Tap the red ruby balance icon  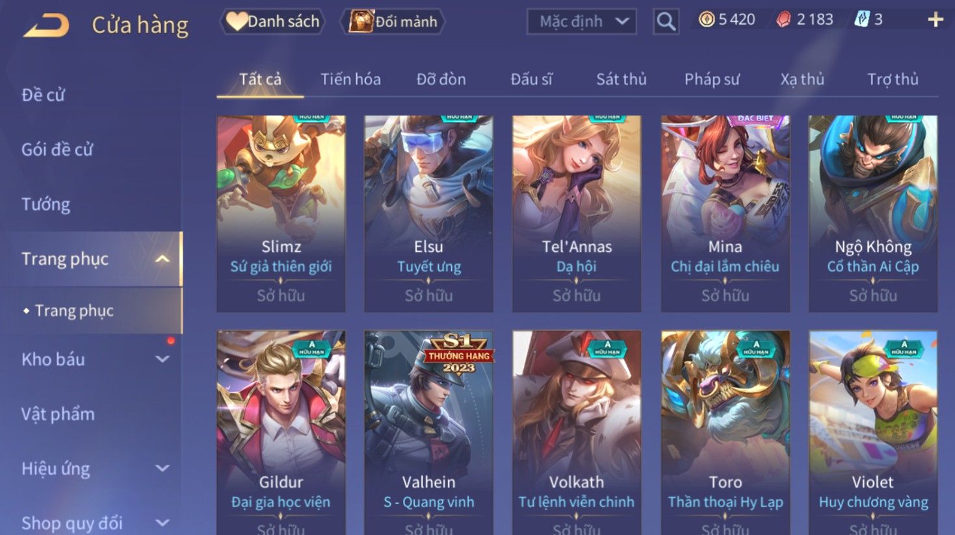pos(784,19)
